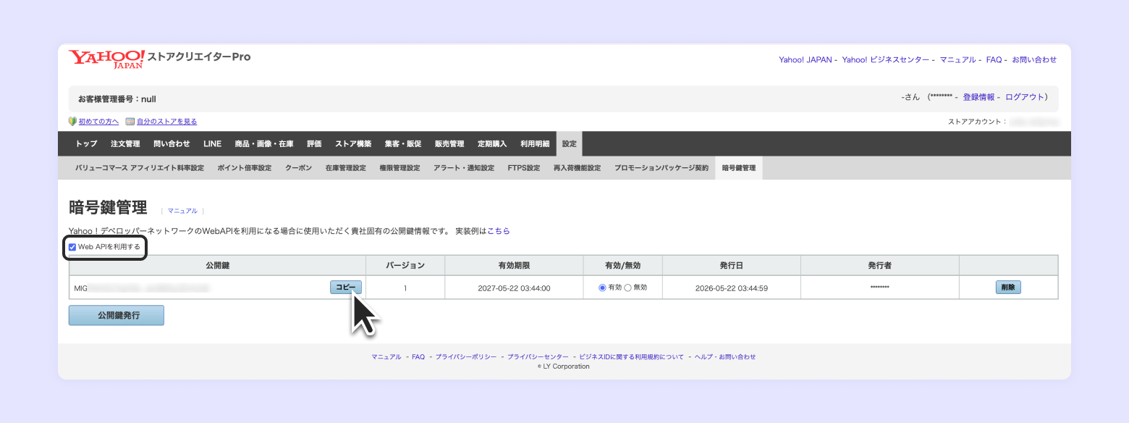1129x423 pixels.
Task: Click the ログアウト link
Action: click(x=1025, y=97)
